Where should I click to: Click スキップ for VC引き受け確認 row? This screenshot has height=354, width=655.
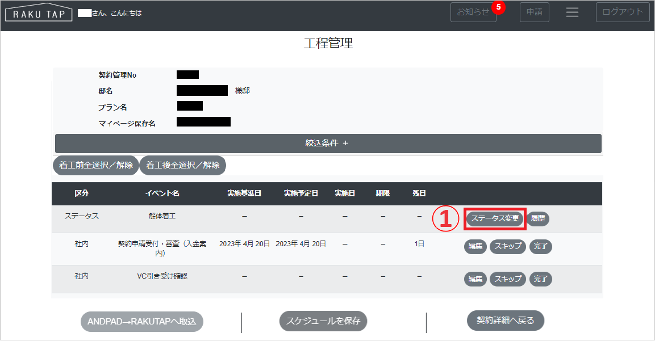click(x=507, y=279)
